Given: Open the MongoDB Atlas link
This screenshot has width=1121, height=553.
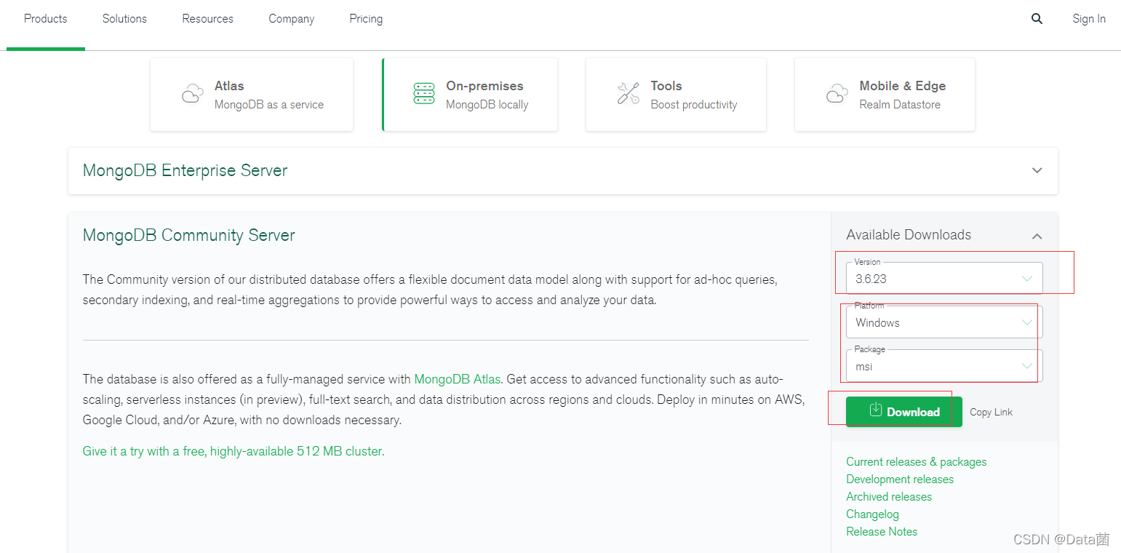Looking at the screenshot, I should (x=457, y=379).
